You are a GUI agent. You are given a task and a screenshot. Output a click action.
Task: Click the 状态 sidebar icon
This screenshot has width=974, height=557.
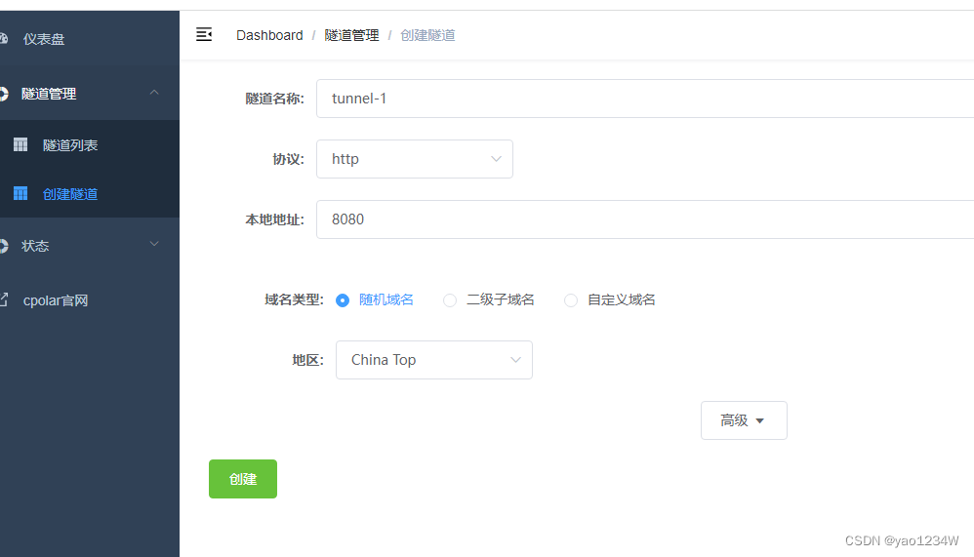point(3,246)
